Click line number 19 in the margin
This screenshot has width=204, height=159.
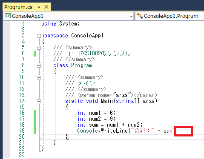22,131
